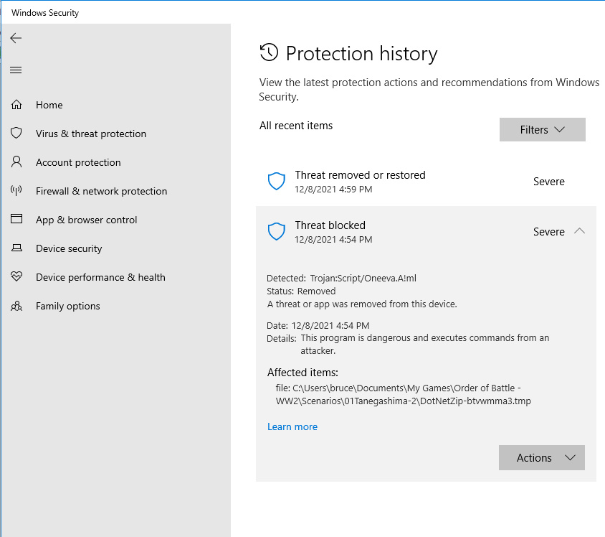Open the Filters dropdown
Image resolution: width=605 pixels, height=537 pixels.
(x=542, y=130)
